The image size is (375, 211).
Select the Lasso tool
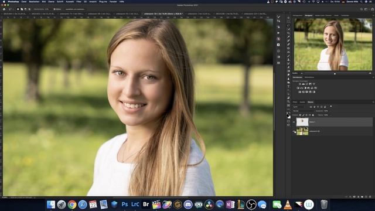(x=288, y=25)
